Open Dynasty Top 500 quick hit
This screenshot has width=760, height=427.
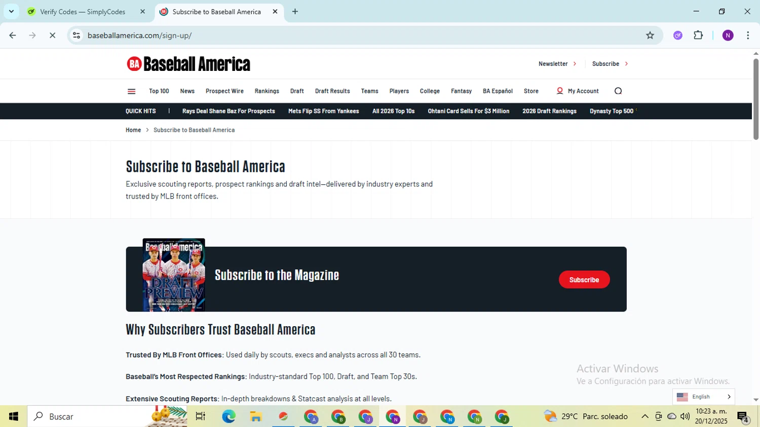612,111
